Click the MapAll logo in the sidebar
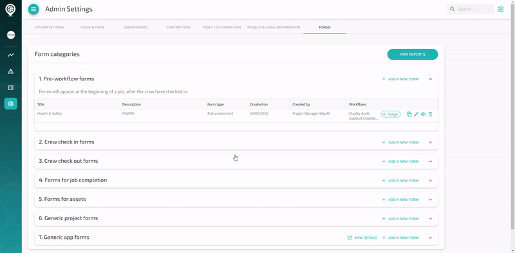 tap(11, 10)
